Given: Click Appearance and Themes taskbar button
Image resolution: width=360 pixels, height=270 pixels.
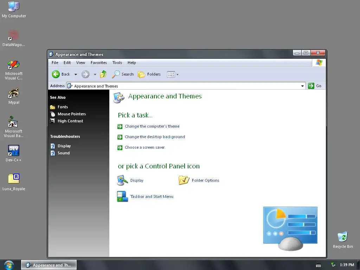Looking at the screenshot, I should (49, 265).
